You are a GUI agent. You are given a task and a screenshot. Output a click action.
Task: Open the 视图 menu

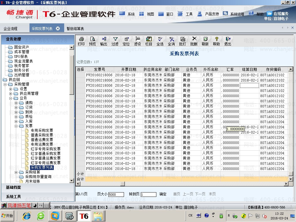pyautogui.click(x=147, y=14)
